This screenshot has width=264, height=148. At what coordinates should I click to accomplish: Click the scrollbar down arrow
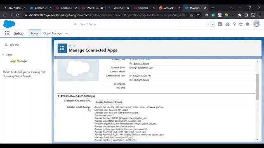pyautogui.click(x=257, y=140)
